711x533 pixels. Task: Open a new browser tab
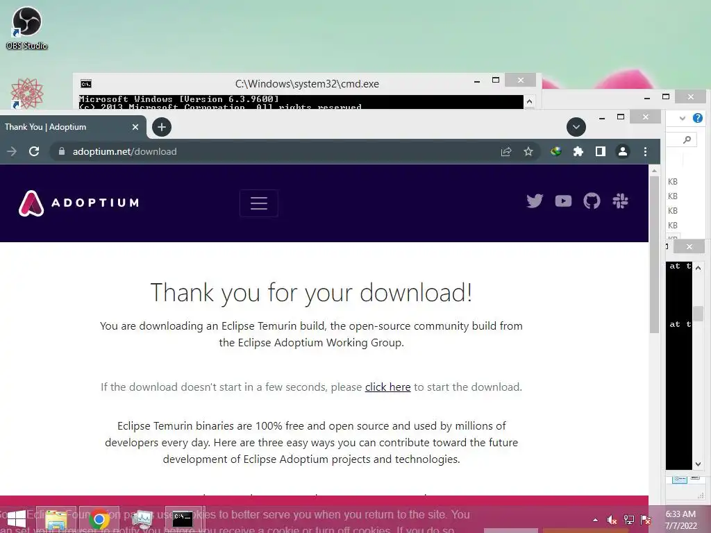point(161,127)
